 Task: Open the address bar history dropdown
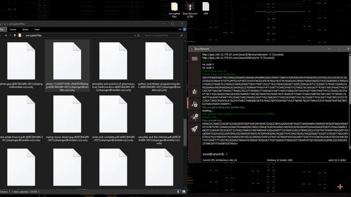(x=135, y=36)
